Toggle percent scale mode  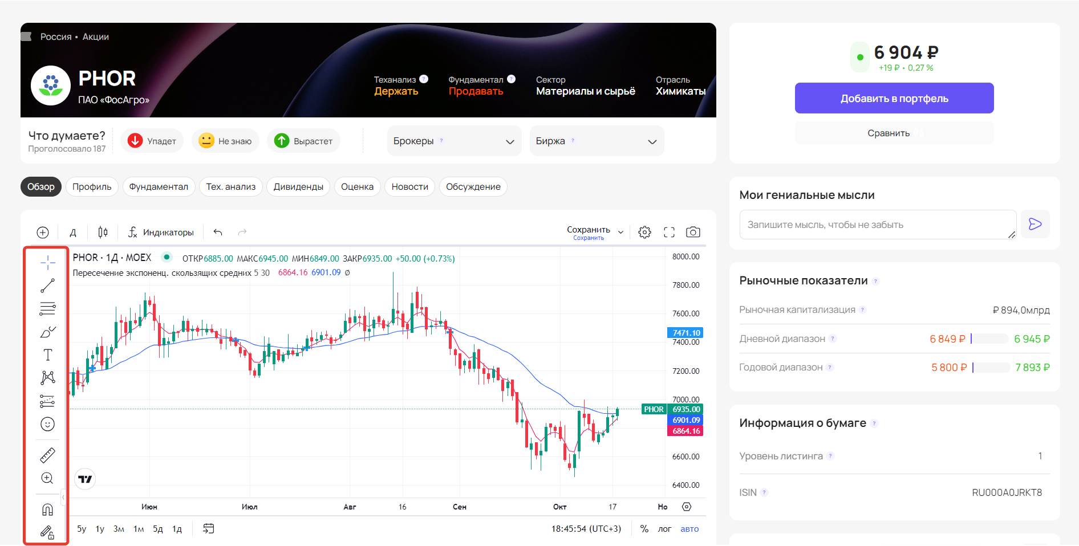[644, 529]
